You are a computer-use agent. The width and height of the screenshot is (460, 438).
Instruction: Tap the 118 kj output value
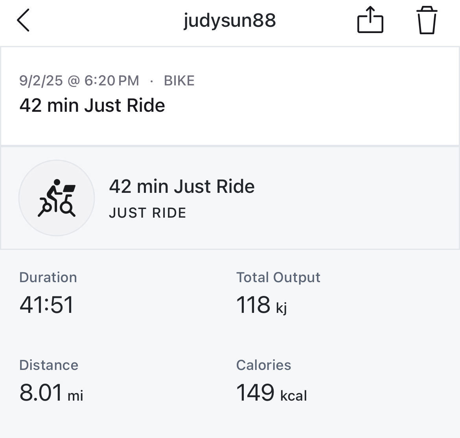pos(262,305)
